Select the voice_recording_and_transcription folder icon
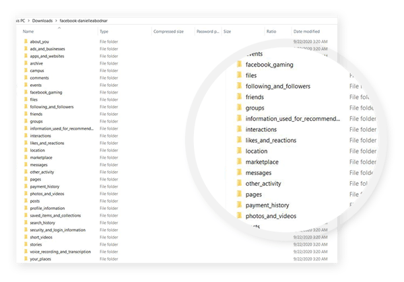Image resolution: width=404 pixels, height=282 pixels. (x=26, y=251)
